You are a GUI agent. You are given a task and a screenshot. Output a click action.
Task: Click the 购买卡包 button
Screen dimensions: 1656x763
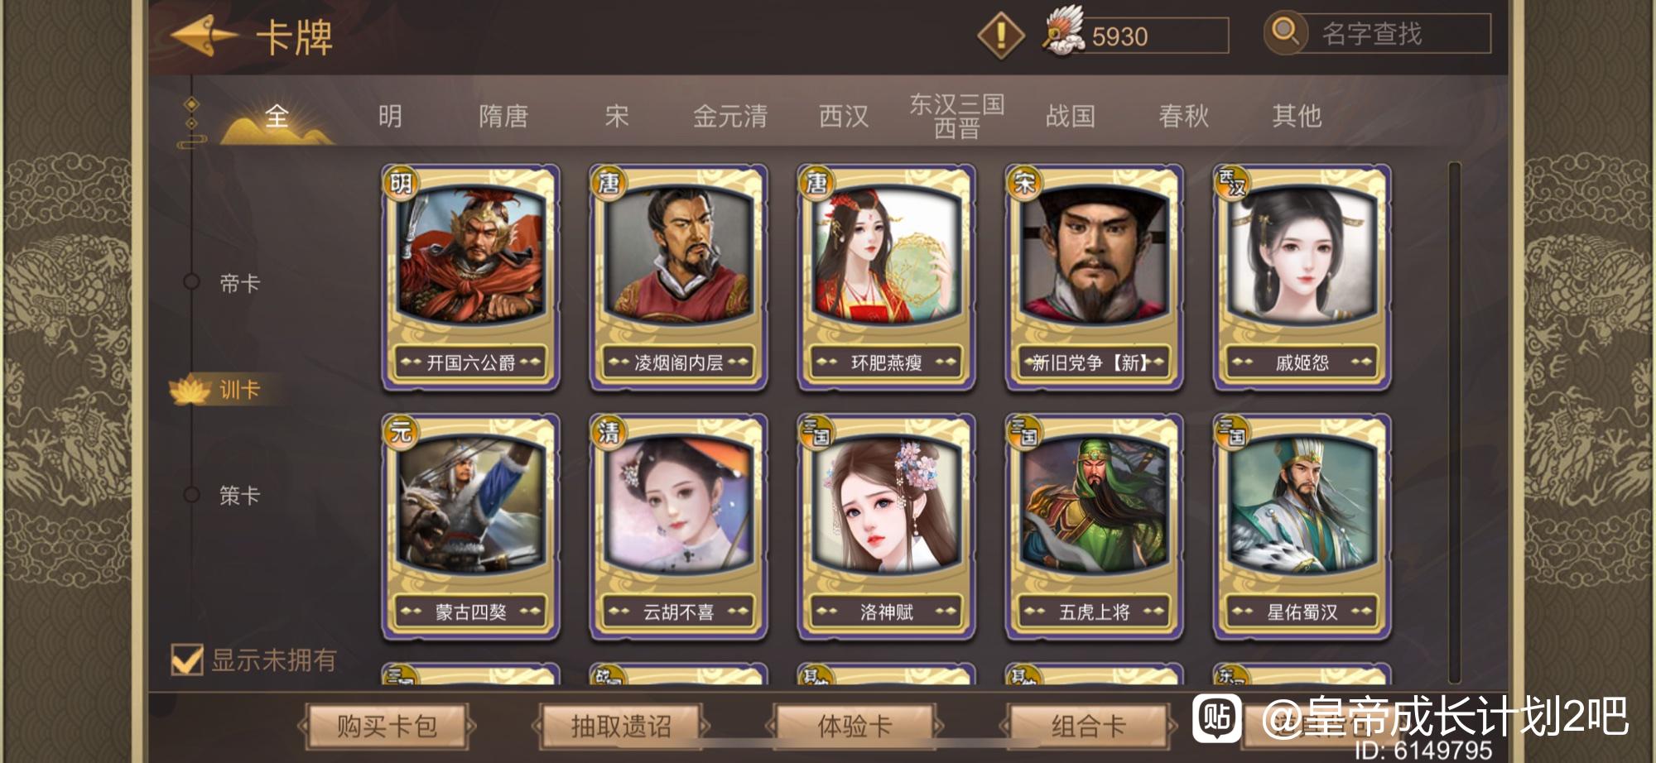pos(387,727)
